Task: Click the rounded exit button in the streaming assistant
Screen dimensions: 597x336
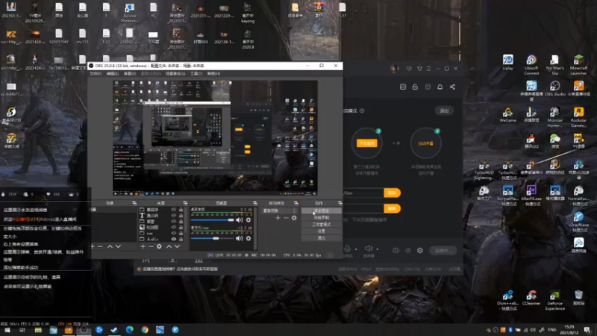Action: 444,111
